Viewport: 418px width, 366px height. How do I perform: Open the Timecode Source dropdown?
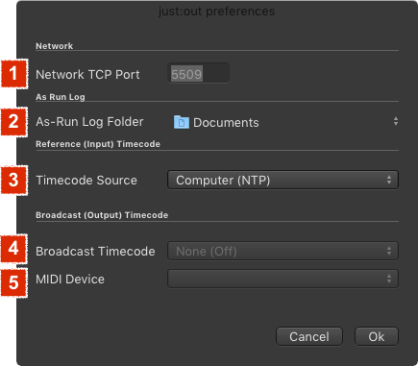pos(283,180)
